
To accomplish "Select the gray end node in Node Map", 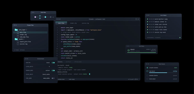I will tap(51, 17).
